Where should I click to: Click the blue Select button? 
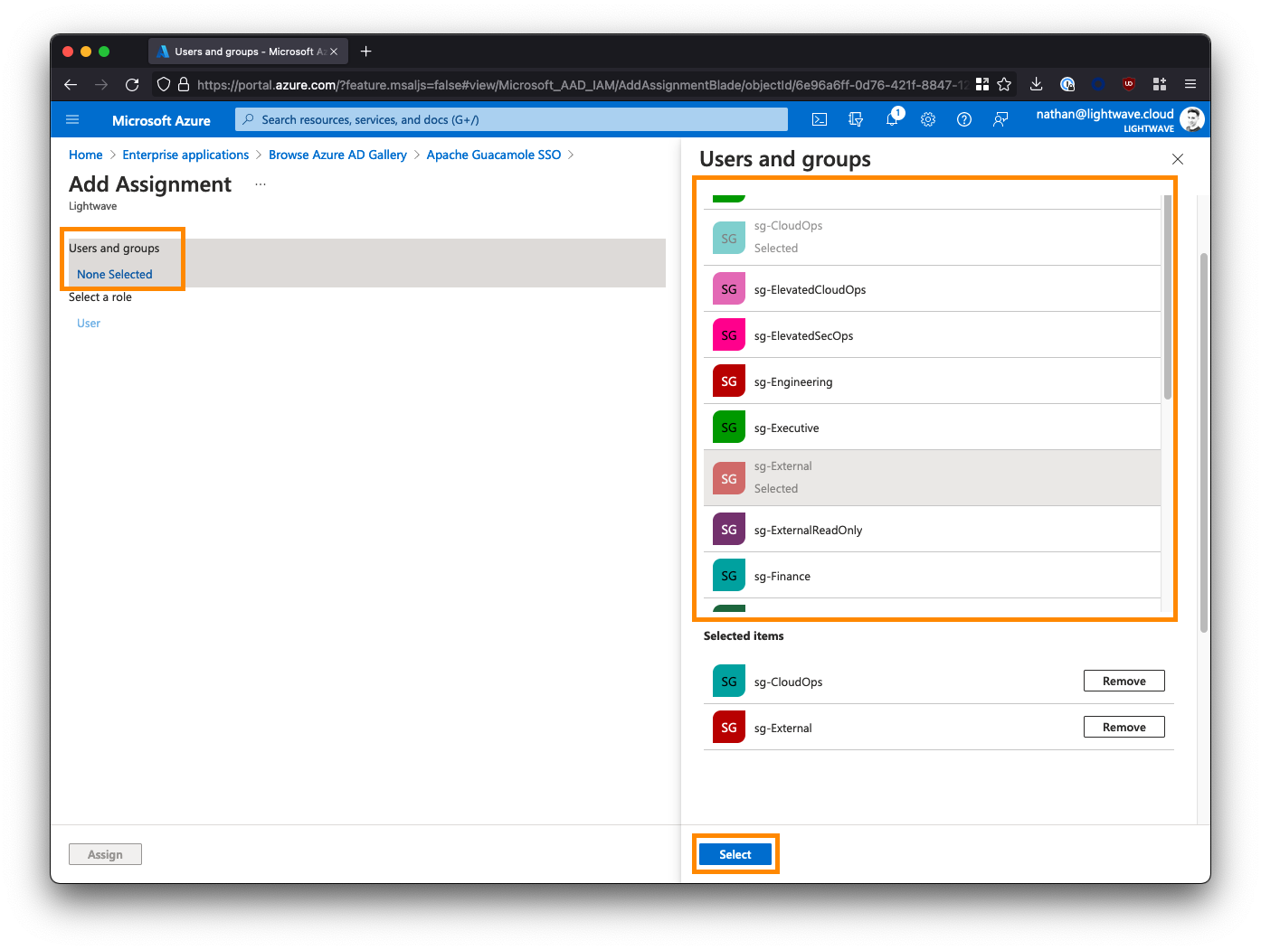pyautogui.click(x=735, y=854)
